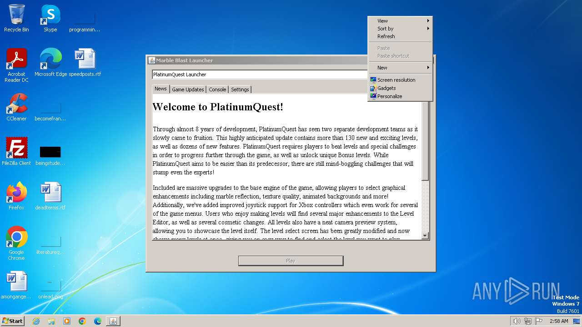The image size is (582, 327).
Task: Launch Skype from the desktop
Action: coord(50,18)
